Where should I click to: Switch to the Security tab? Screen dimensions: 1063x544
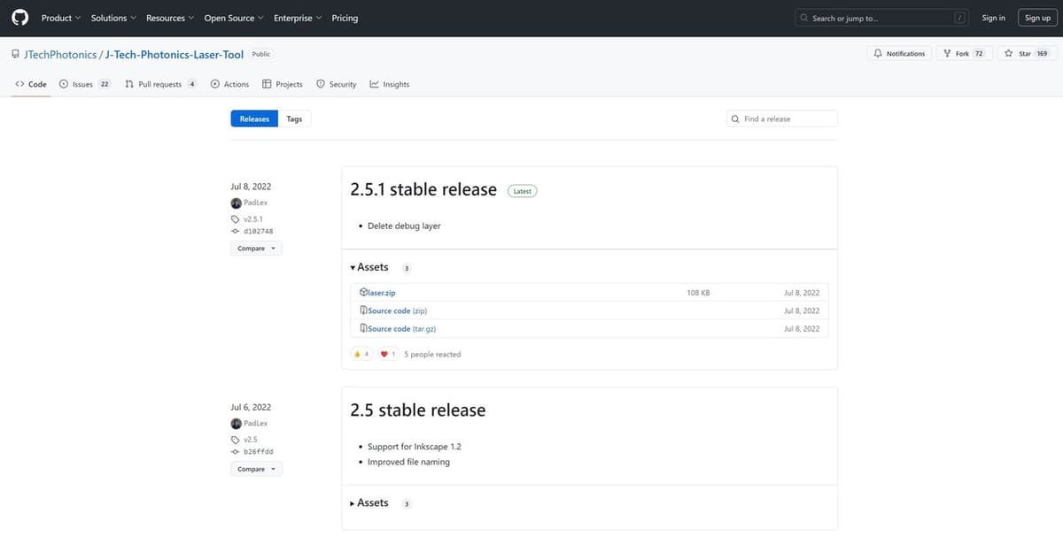point(336,84)
